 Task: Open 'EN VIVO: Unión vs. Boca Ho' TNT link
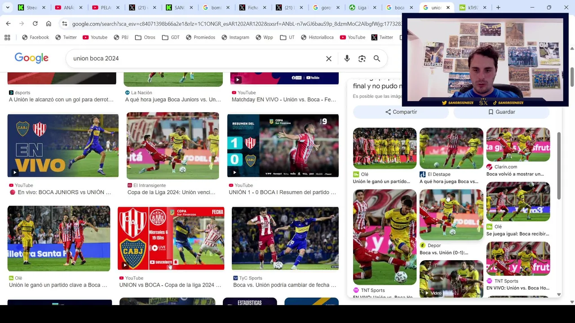click(518, 288)
